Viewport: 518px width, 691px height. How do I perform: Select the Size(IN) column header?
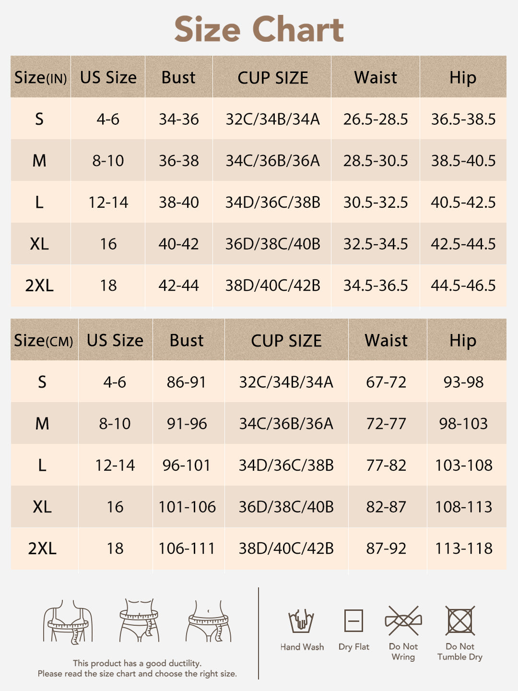coord(41,77)
